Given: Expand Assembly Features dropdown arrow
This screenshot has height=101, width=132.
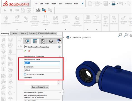Looking at the screenshot, I should [x=88, y=30].
